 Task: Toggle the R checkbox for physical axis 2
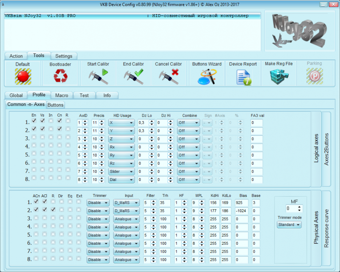coord(53,209)
